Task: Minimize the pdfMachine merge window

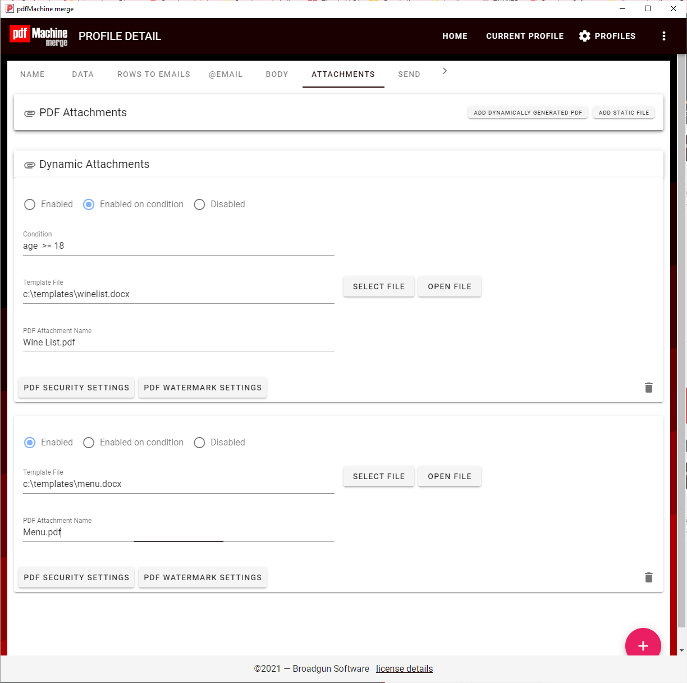Action: (x=622, y=8)
